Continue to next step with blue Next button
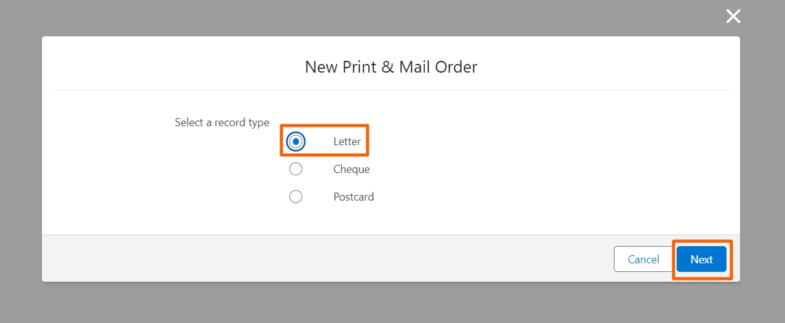This screenshot has height=323, width=785. [701, 259]
